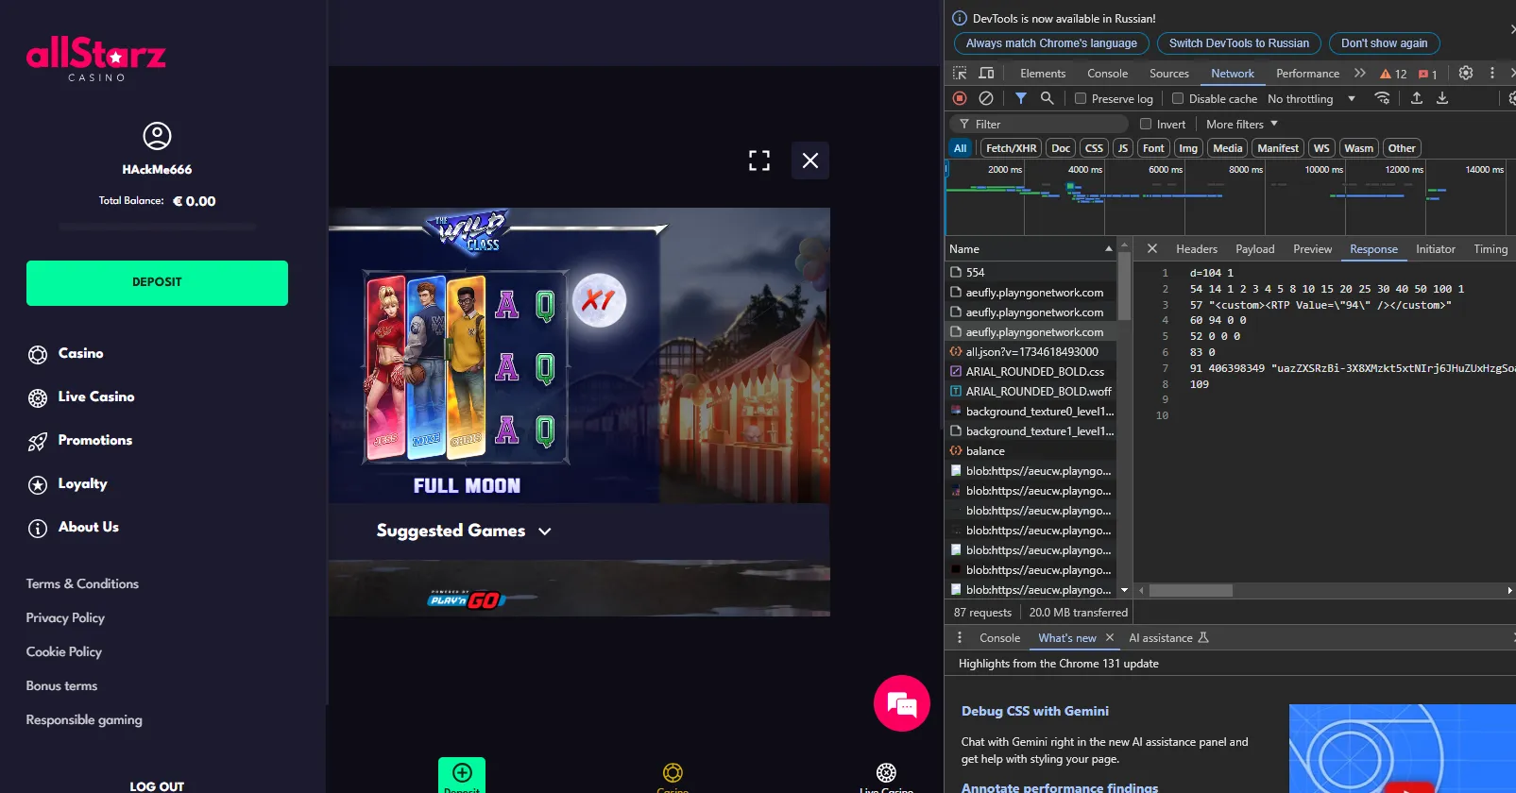Click the issues count indicator showing 1
Image resolution: width=1516 pixels, height=793 pixels.
coord(1428,74)
